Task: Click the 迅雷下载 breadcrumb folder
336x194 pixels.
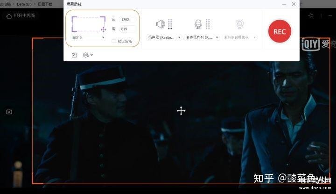Action: coord(45,4)
